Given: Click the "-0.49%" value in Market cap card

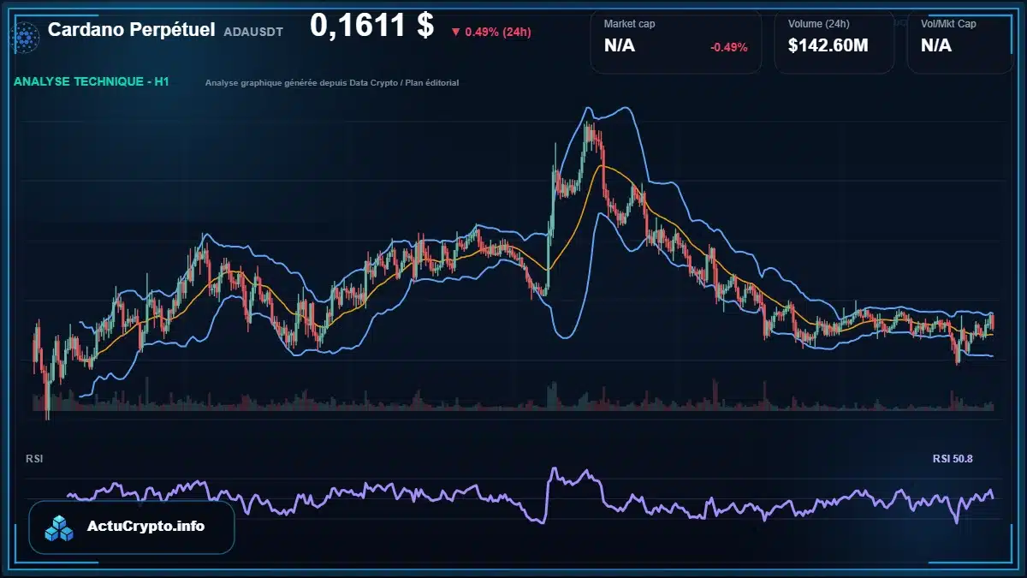Looking at the screenshot, I should pyautogui.click(x=729, y=47).
